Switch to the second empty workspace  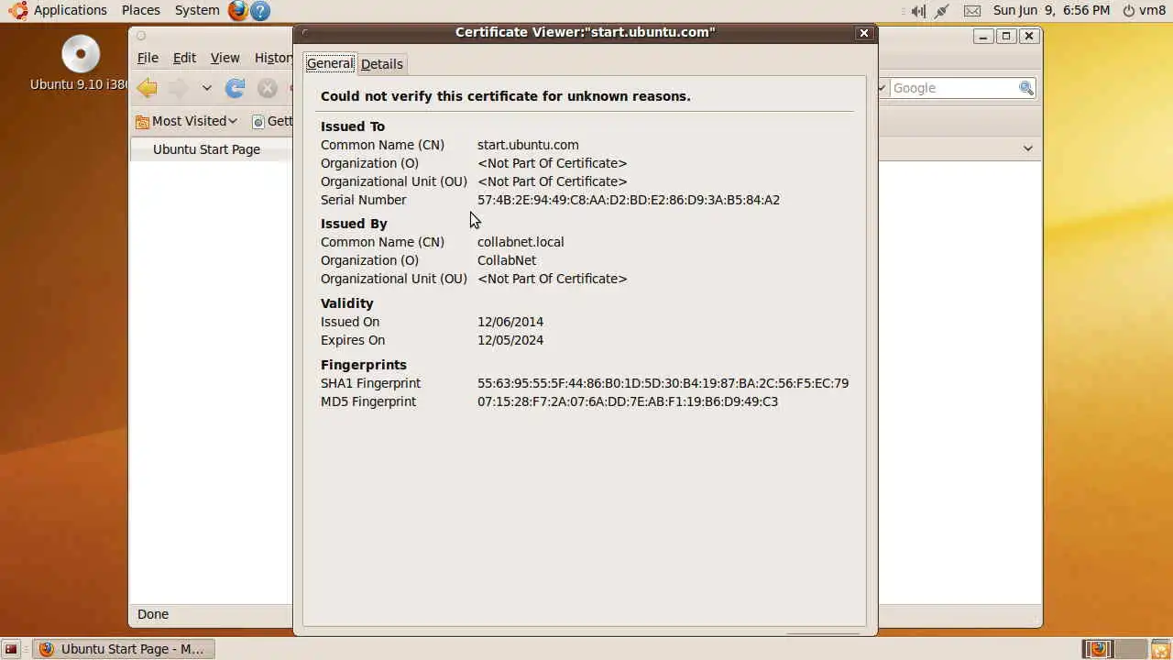click(x=1130, y=649)
